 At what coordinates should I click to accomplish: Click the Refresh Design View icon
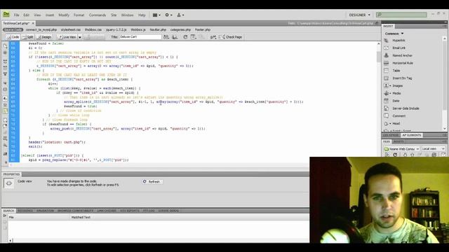click(185, 37)
